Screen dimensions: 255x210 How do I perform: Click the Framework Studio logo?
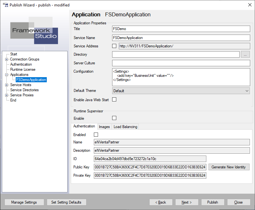pyautogui.click(x=34, y=30)
